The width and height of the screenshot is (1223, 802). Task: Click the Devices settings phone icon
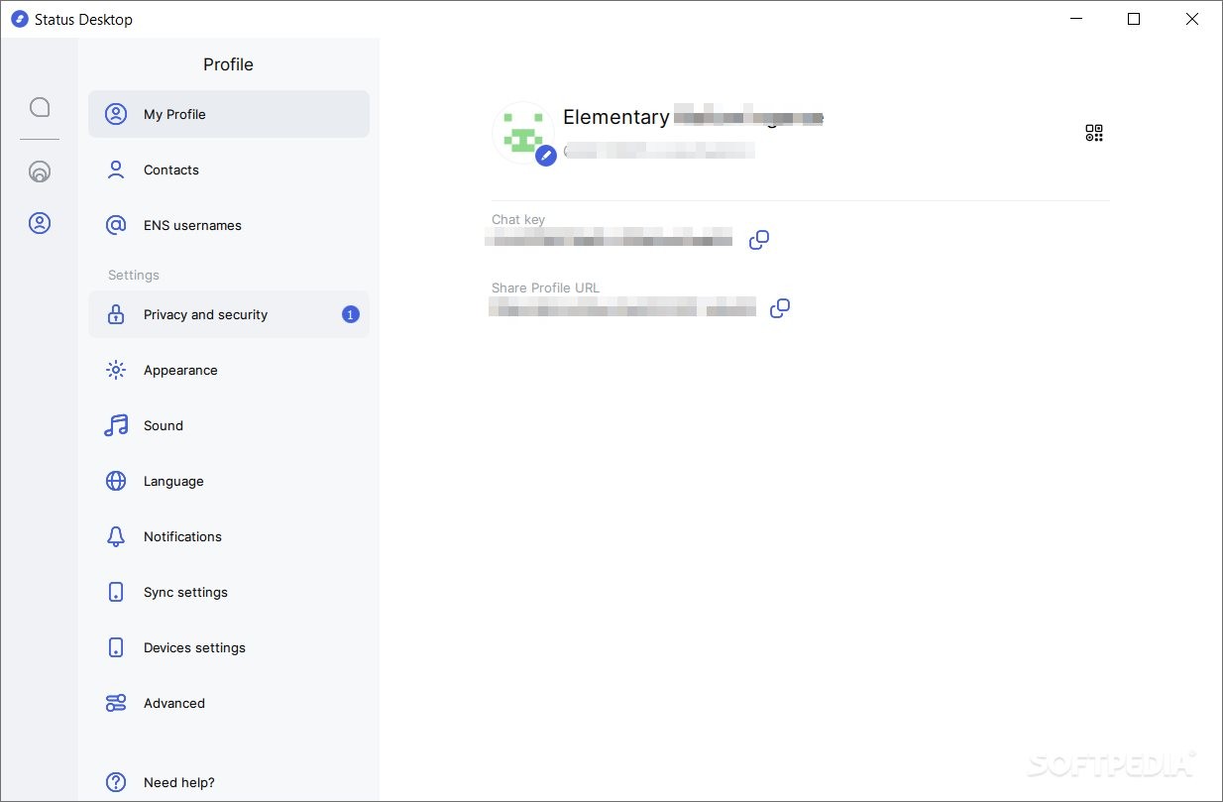click(x=116, y=647)
